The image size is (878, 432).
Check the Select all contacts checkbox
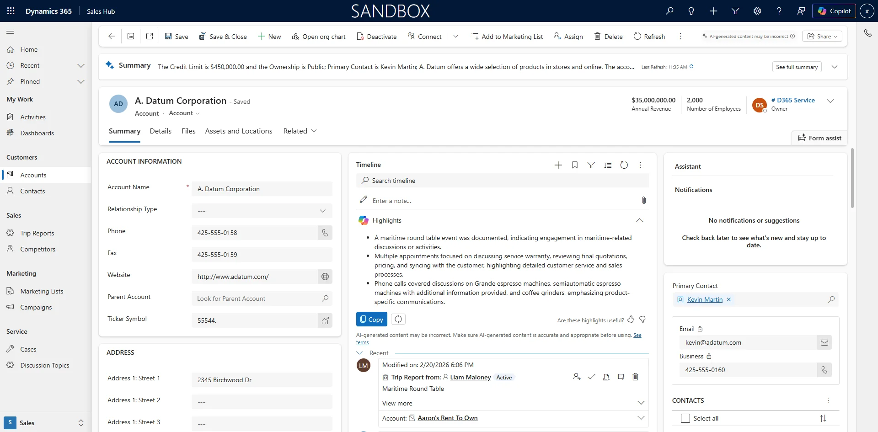point(685,418)
